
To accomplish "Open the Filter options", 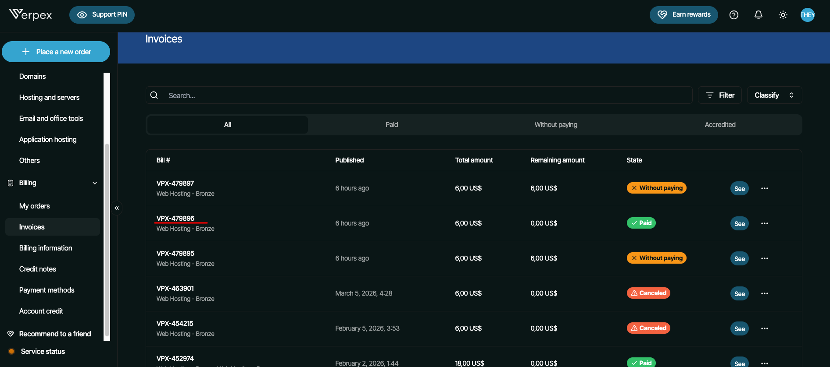I will click(x=719, y=95).
